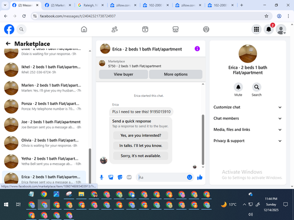Open Task View on the taskbar
Screen dimensions: 294x220
click(18, 205)
